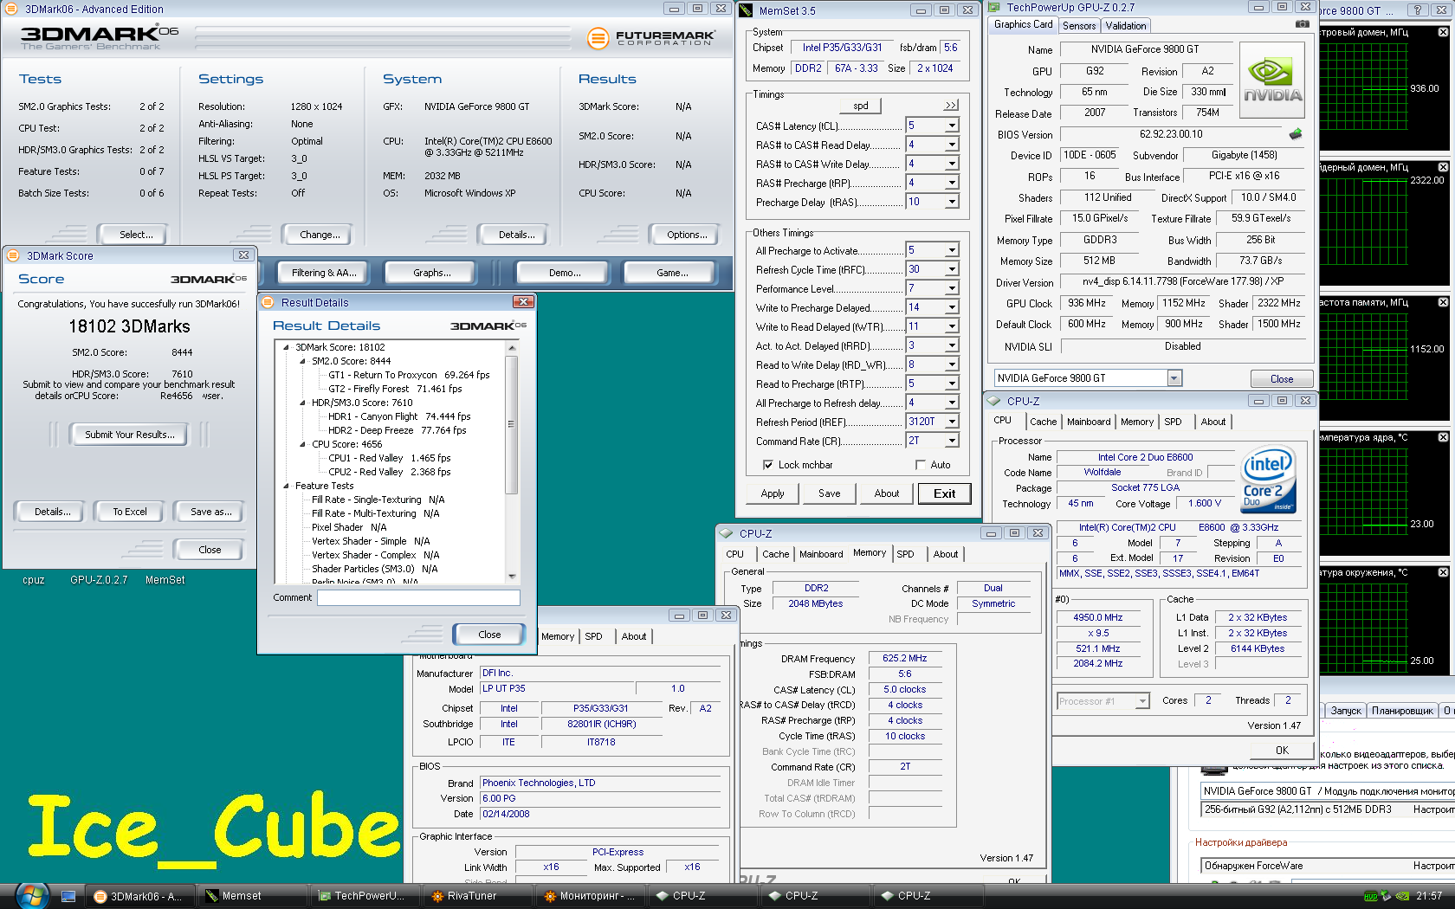Toggle the Lock mchbar checkbox
The height and width of the screenshot is (909, 1455).
point(767,465)
